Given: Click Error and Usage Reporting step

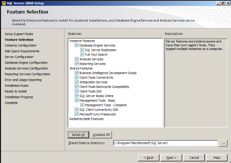Looking at the screenshot, I should pyautogui.click(x=23, y=80).
